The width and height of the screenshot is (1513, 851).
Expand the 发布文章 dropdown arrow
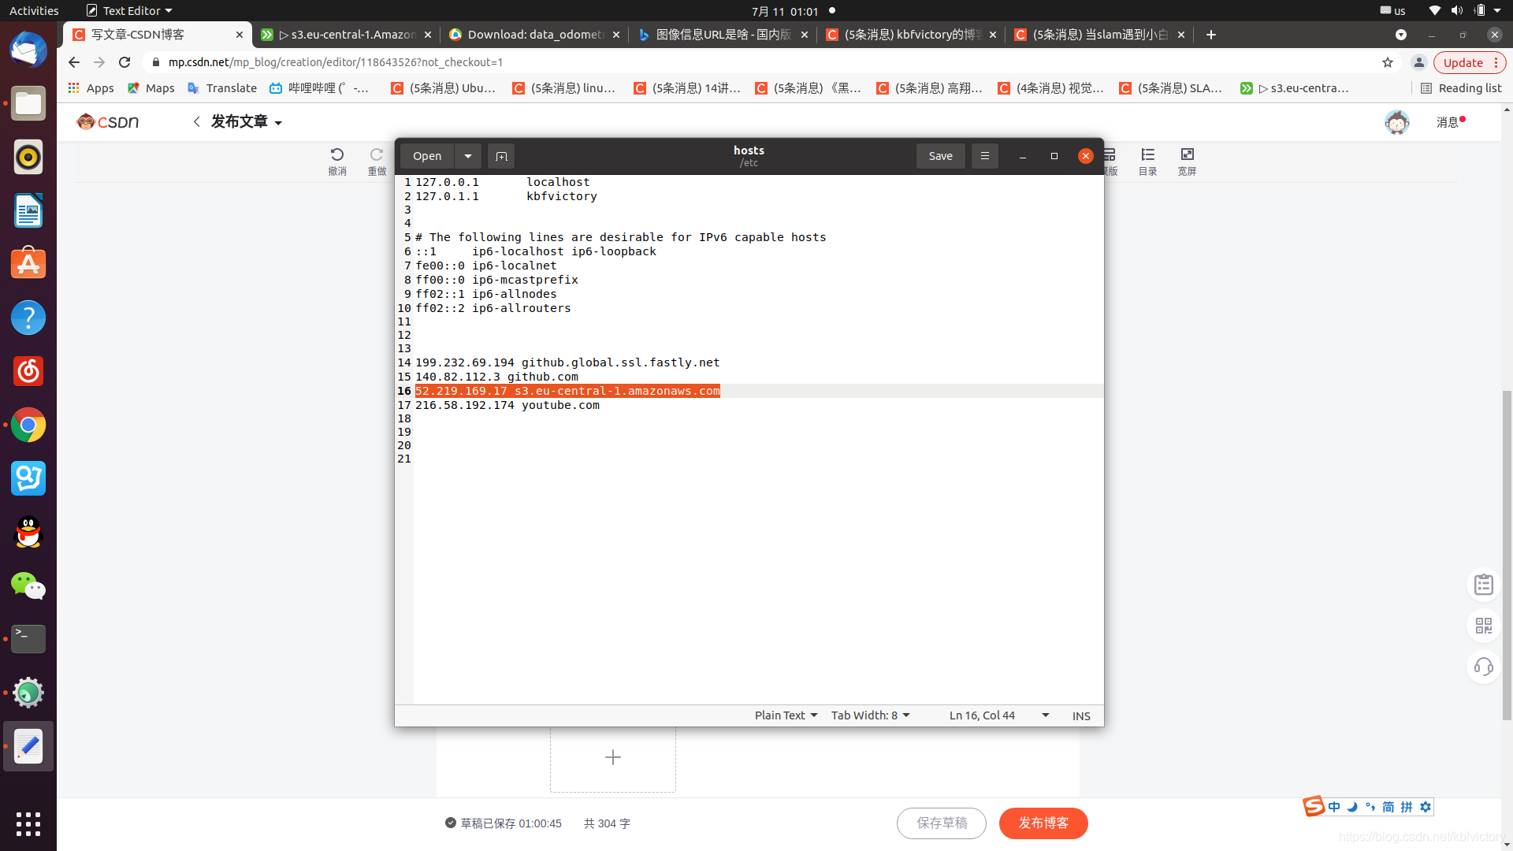click(x=278, y=123)
